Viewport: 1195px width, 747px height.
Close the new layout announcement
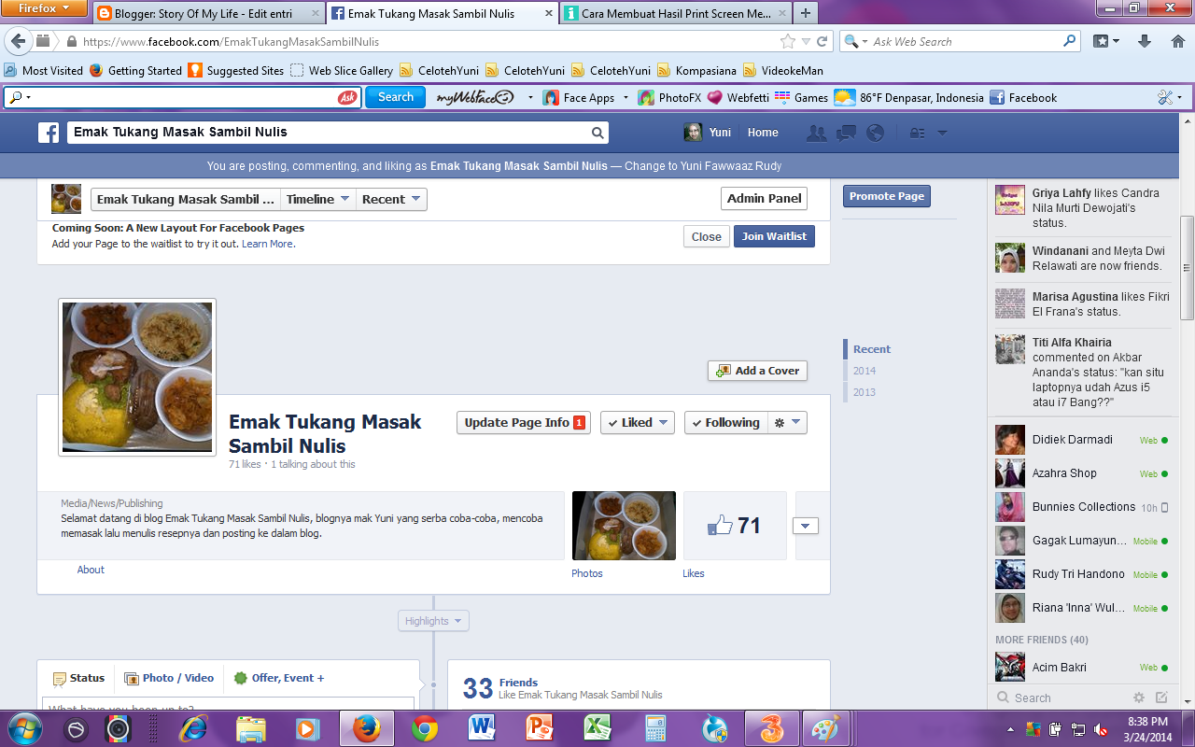[706, 236]
